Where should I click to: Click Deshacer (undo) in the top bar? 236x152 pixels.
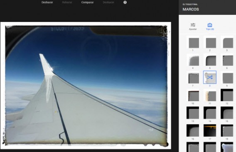coord(47,2)
